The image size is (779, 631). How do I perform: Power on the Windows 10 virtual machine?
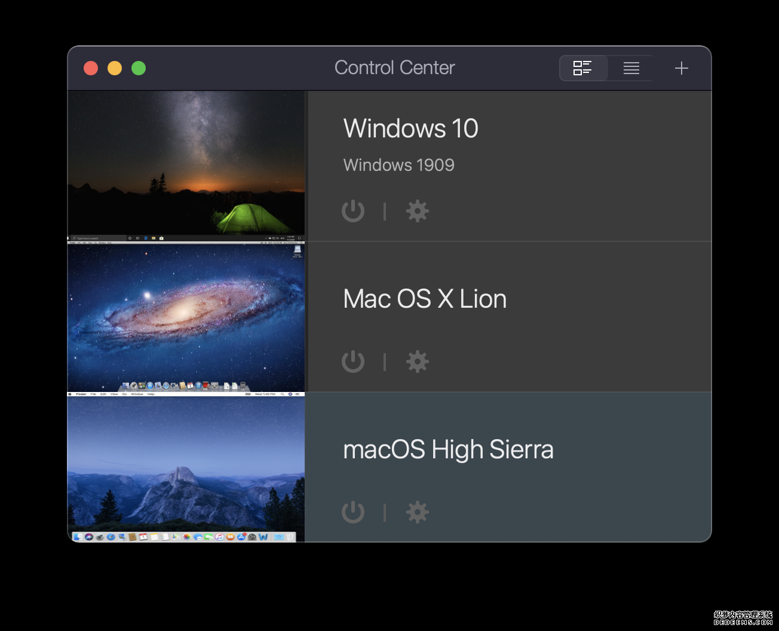[353, 211]
